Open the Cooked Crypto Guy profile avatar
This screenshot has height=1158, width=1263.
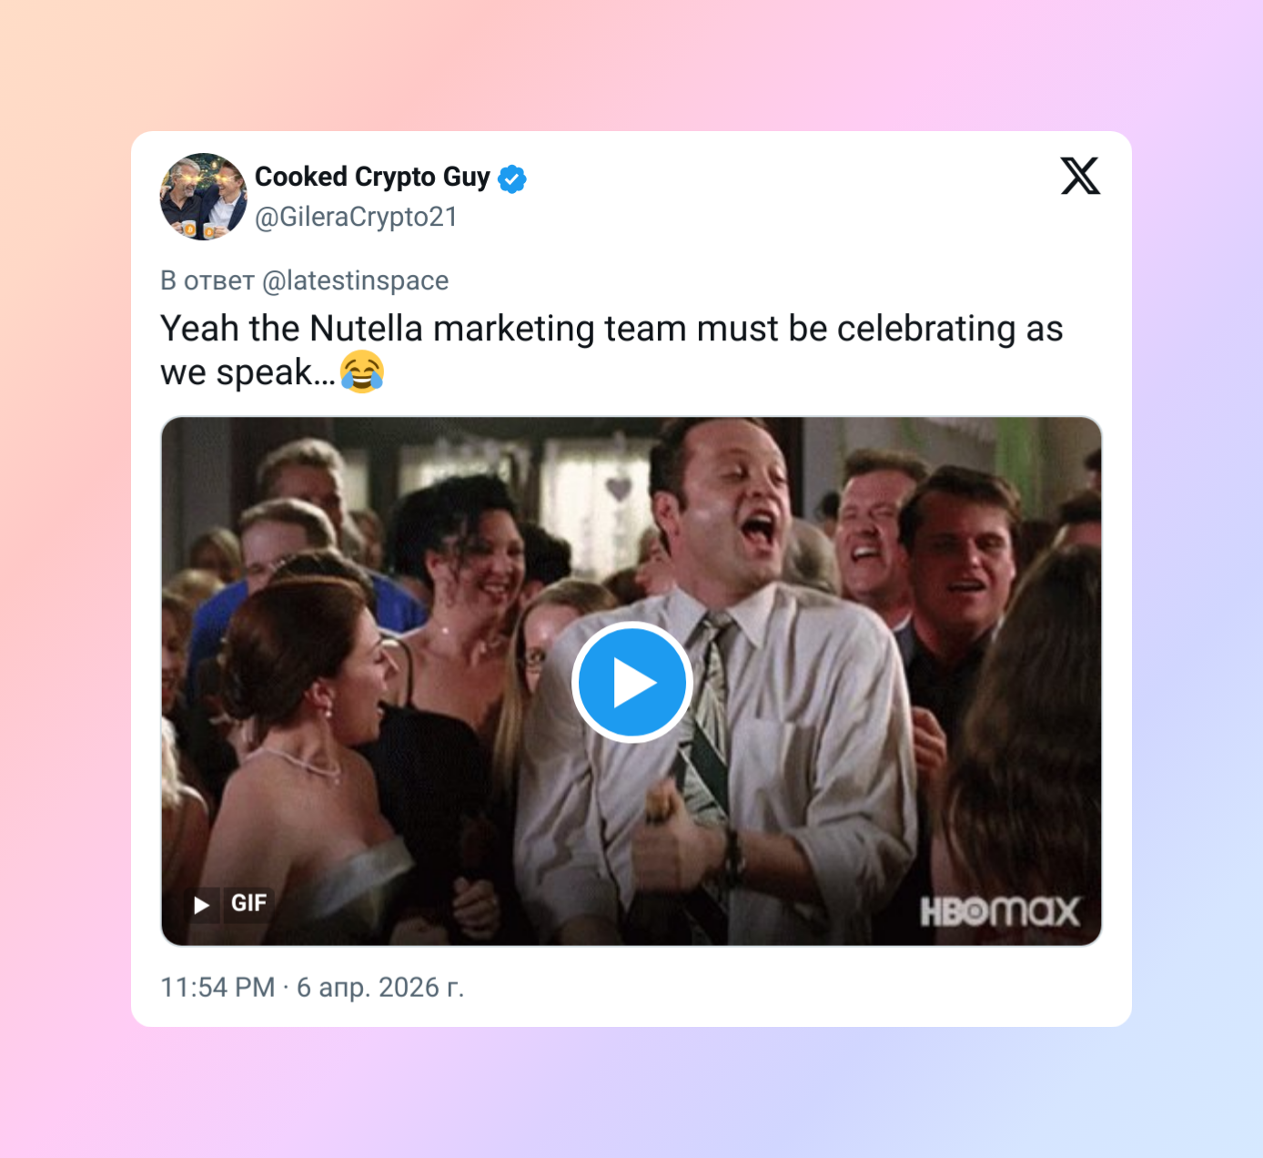pyautogui.click(x=204, y=197)
